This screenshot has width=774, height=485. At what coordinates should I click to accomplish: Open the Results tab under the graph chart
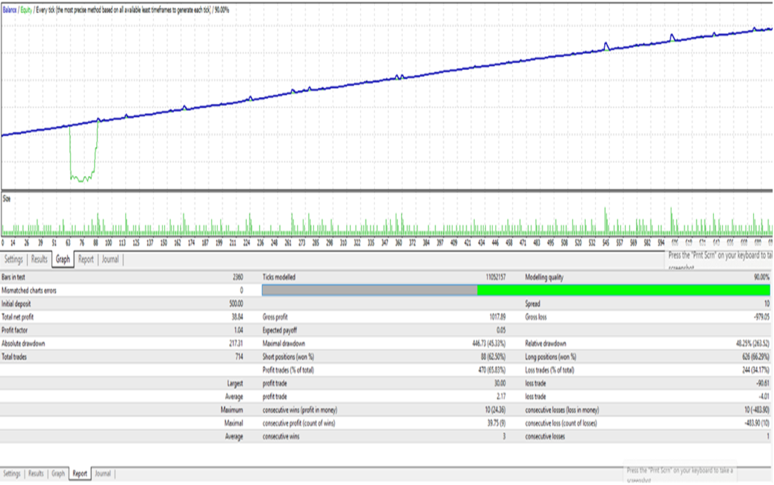tap(39, 260)
